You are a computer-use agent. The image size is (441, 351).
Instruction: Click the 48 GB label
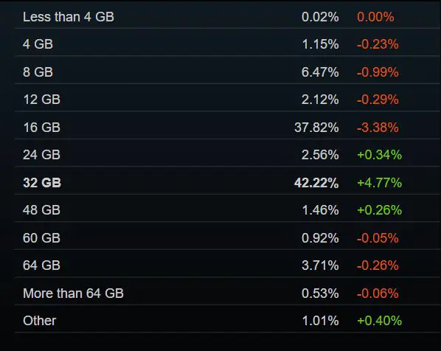[x=41, y=210]
